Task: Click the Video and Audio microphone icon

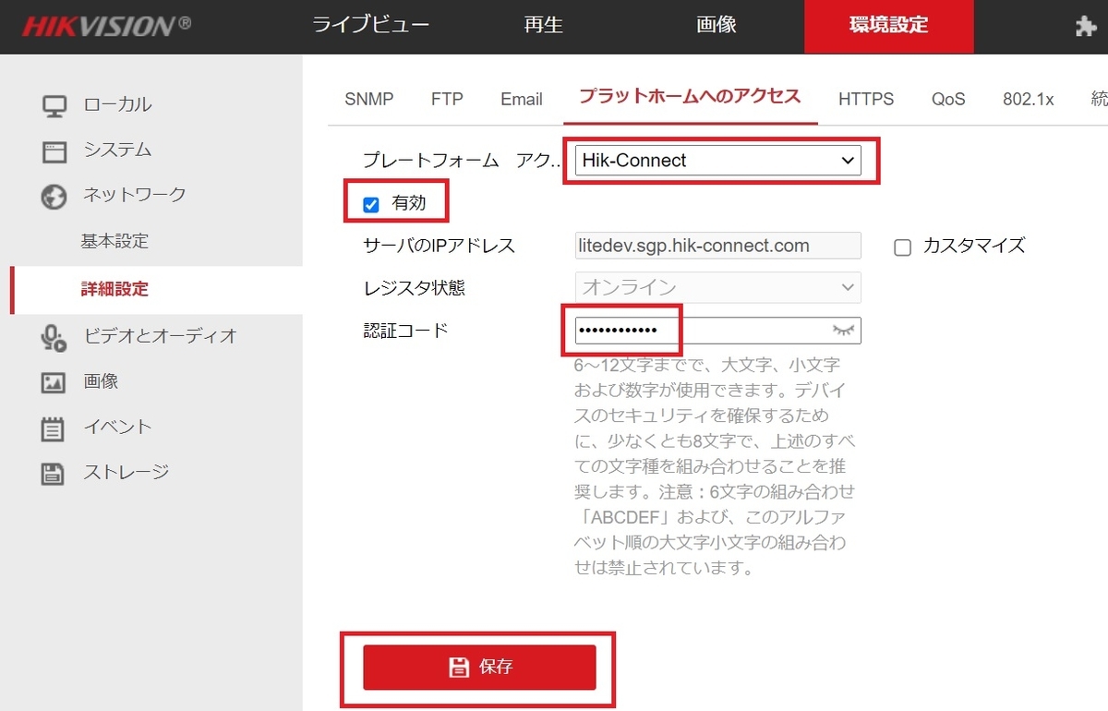Action: click(x=54, y=337)
